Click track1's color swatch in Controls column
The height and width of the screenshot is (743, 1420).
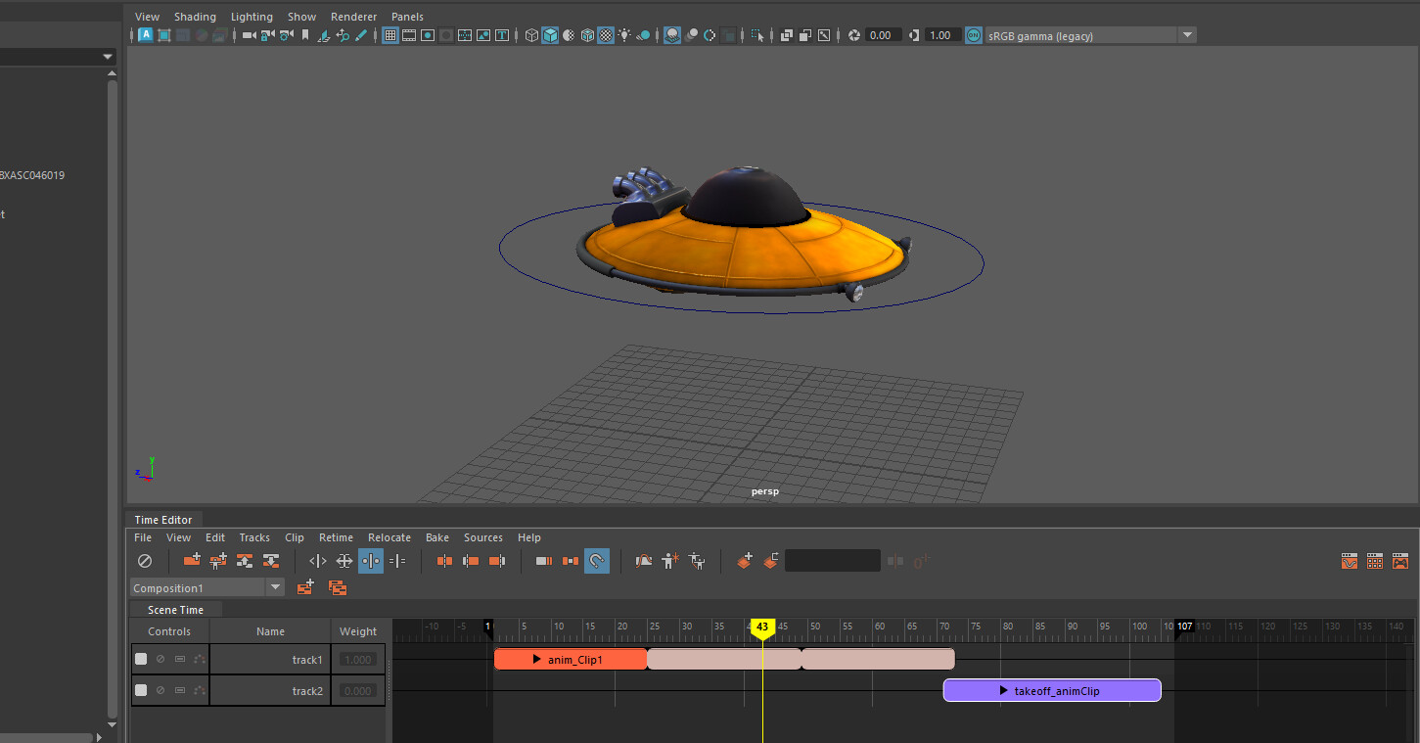point(141,658)
